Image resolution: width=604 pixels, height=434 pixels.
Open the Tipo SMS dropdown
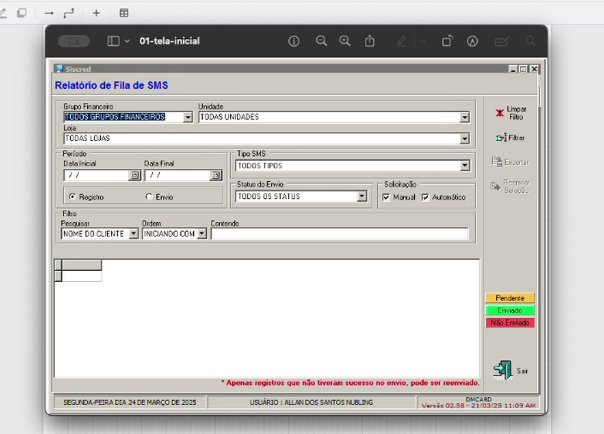point(465,166)
